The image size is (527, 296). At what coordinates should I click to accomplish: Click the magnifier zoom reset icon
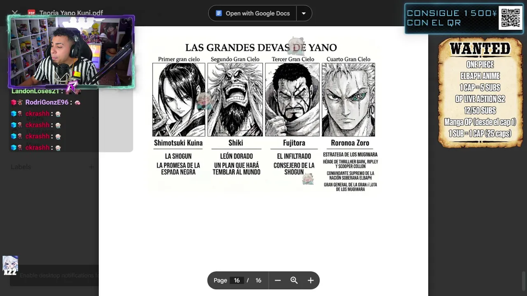click(294, 280)
